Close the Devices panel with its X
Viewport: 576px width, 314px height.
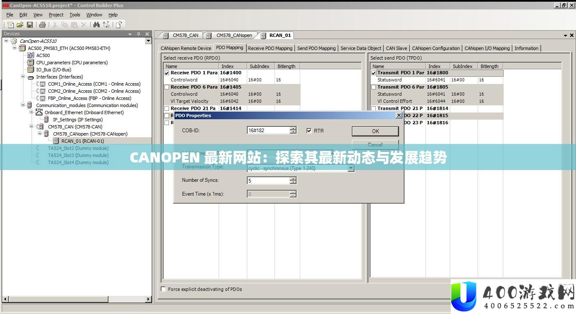147,34
